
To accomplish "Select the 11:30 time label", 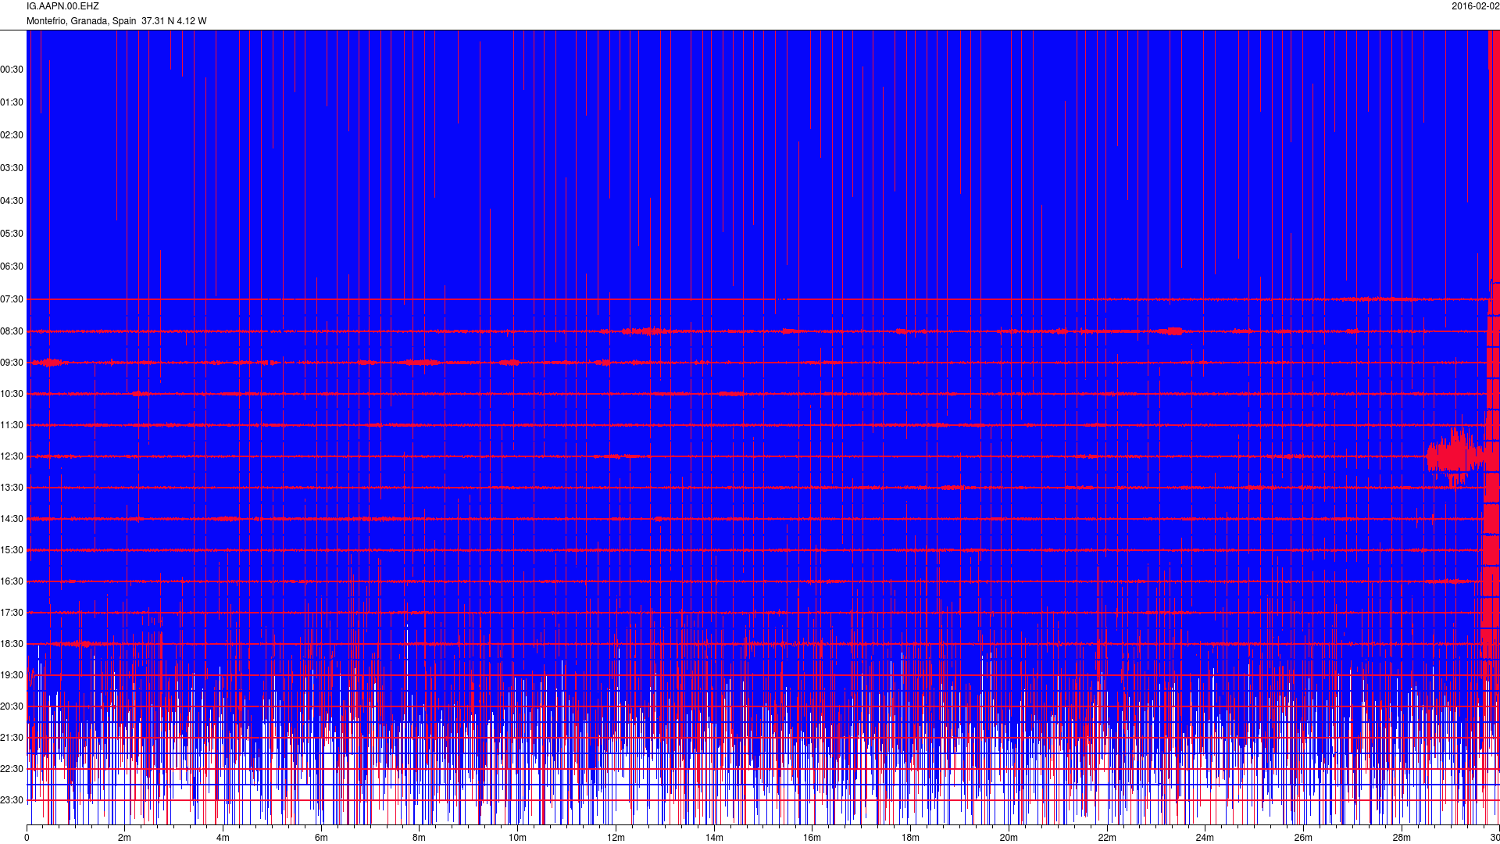I will pos(12,425).
